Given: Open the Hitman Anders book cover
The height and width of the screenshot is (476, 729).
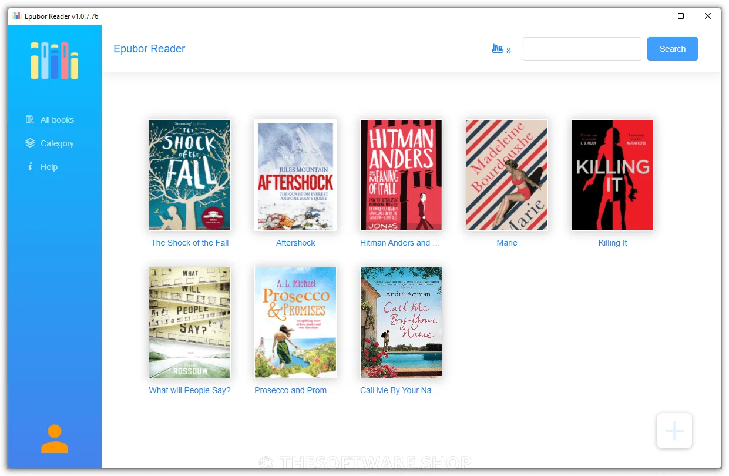Looking at the screenshot, I should tap(401, 175).
